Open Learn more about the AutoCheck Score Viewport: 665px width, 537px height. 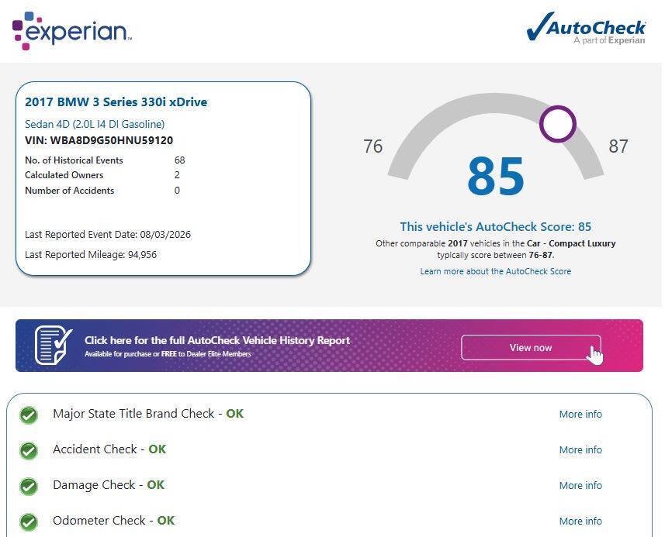point(495,271)
